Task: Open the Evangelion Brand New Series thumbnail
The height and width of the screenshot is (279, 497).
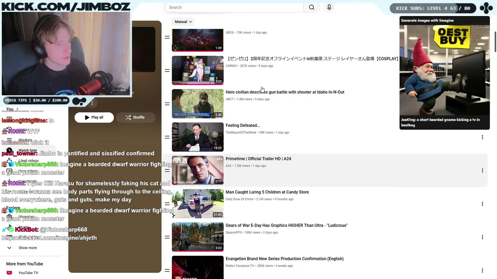Action: pyautogui.click(x=198, y=267)
